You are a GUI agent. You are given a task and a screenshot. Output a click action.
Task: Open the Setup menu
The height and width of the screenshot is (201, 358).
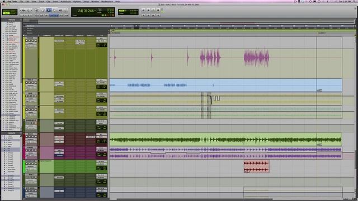click(x=86, y=1)
